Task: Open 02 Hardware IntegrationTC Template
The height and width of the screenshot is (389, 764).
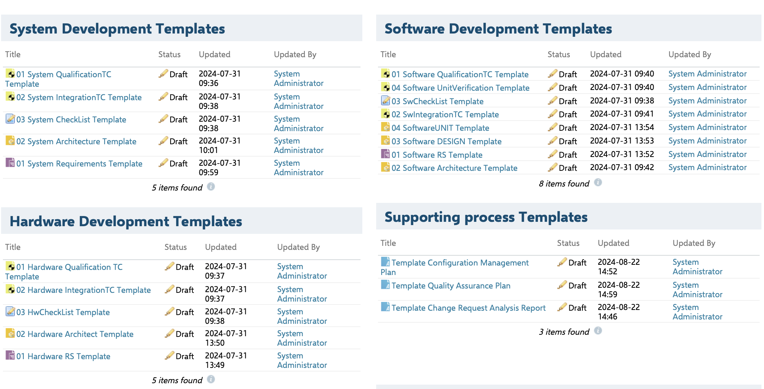Action: [83, 290]
